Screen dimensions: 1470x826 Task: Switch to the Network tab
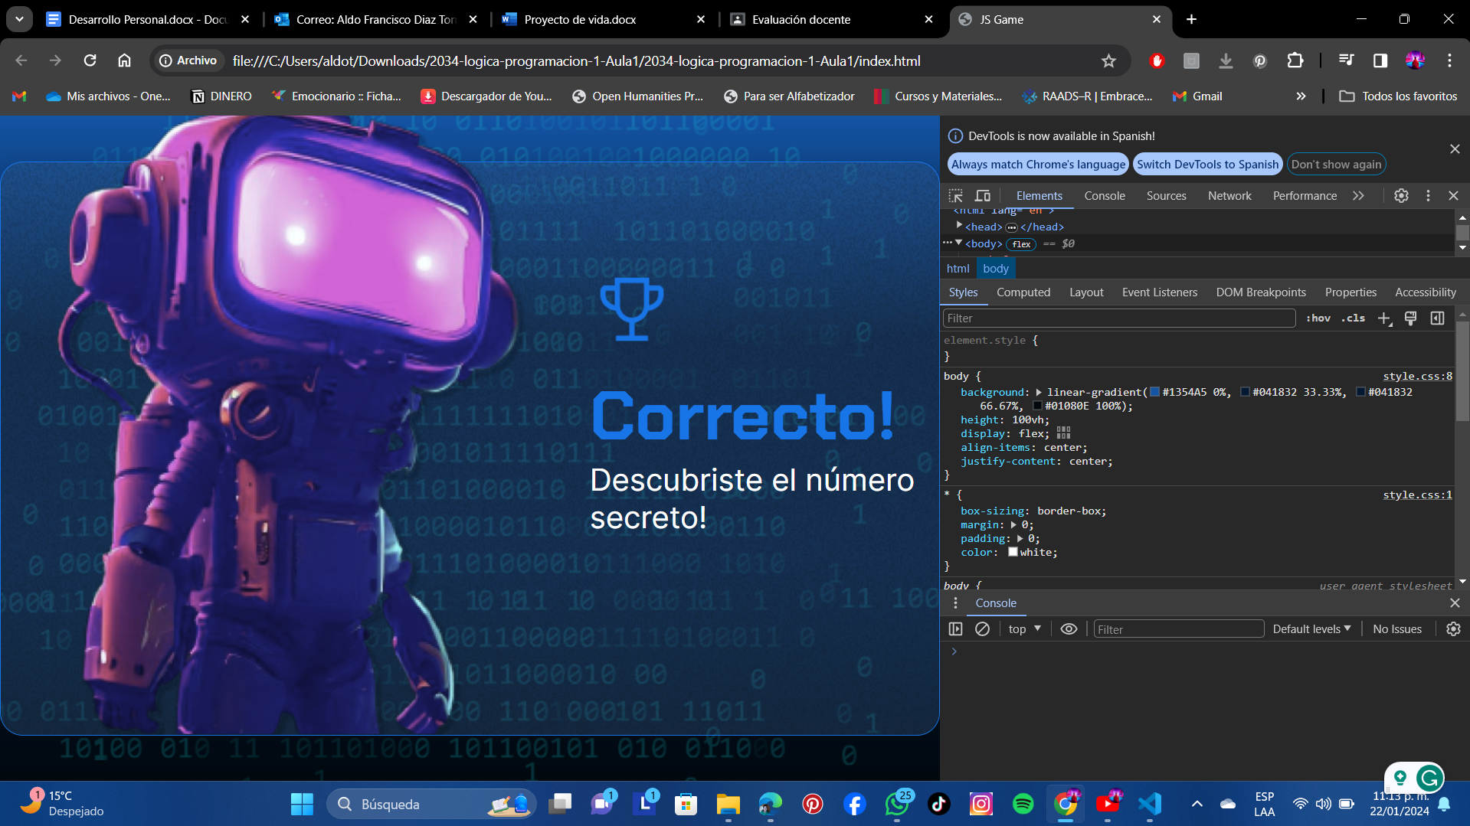coord(1229,196)
